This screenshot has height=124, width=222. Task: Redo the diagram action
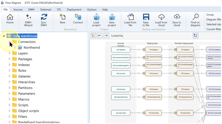point(106,36)
